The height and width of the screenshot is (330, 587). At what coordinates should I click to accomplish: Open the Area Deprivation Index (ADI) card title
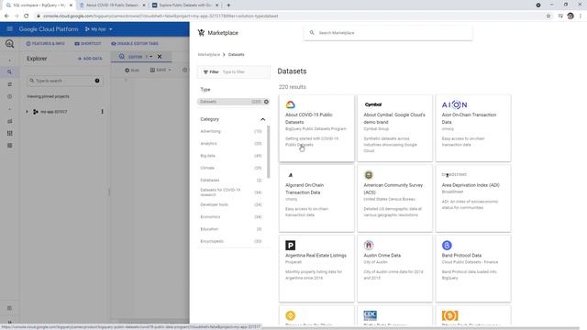(471, 185)
